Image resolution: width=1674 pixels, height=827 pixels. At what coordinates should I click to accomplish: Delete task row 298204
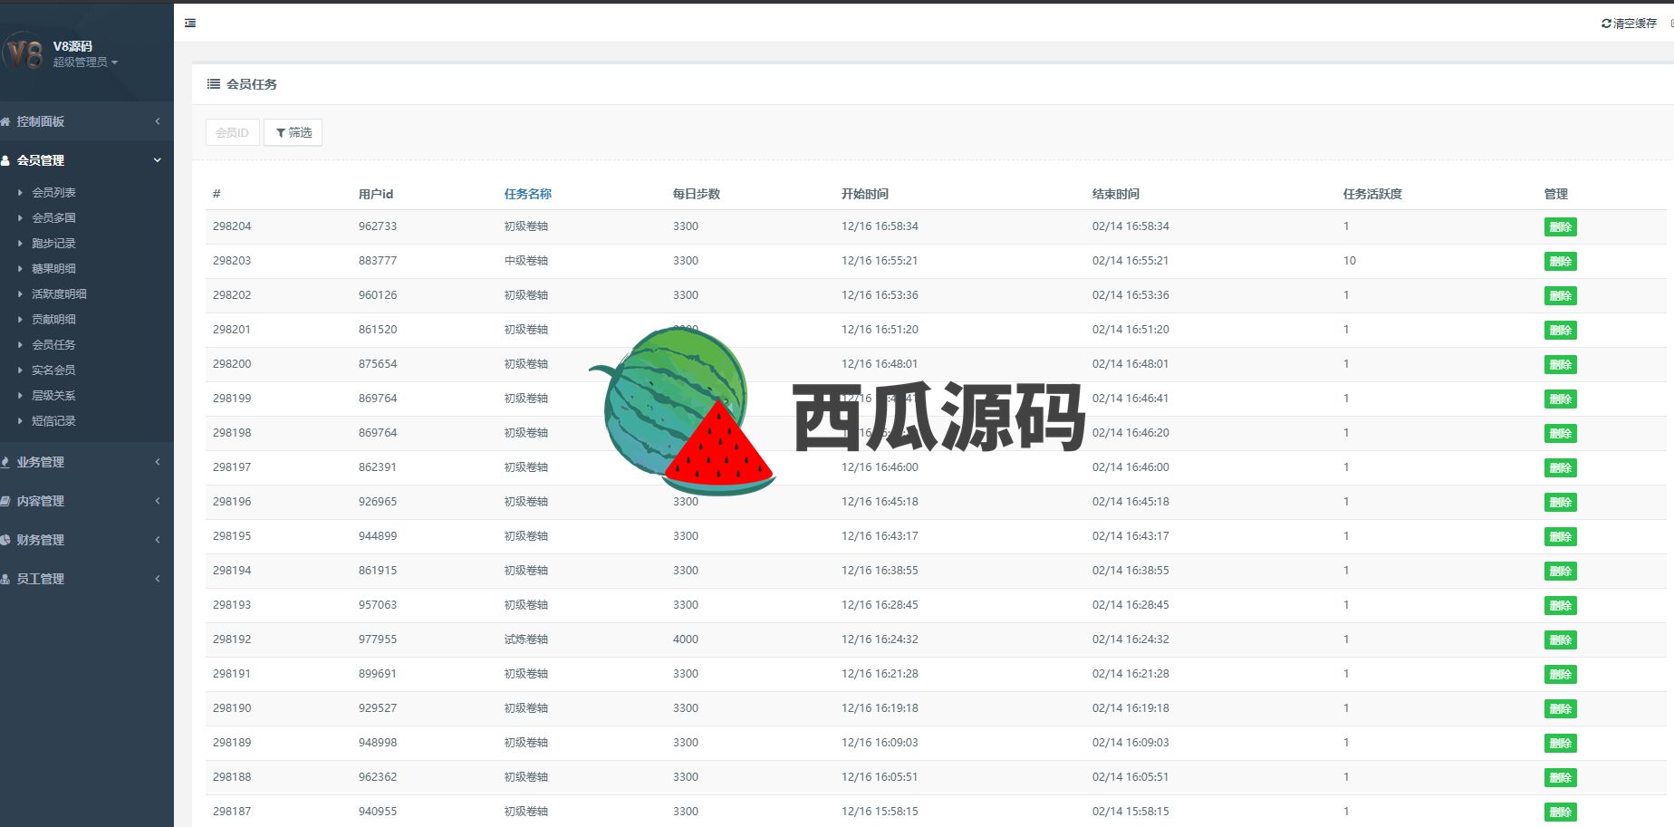1560,227
